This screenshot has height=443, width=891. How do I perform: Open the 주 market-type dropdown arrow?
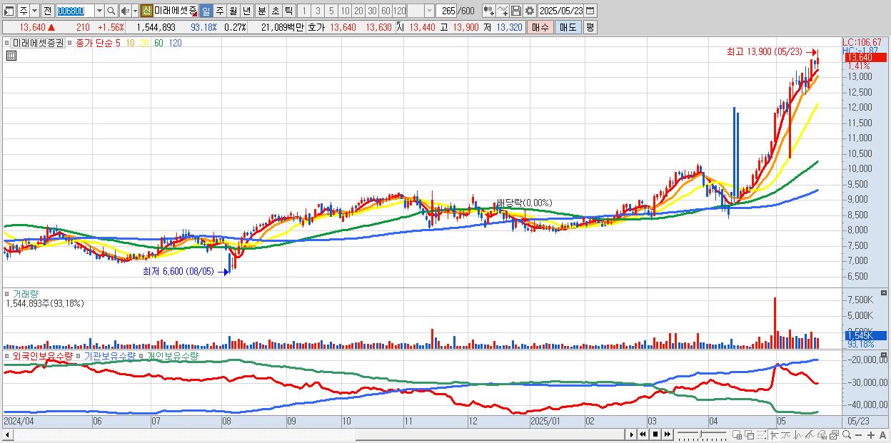pyautogui.click(x=34, y=11)
